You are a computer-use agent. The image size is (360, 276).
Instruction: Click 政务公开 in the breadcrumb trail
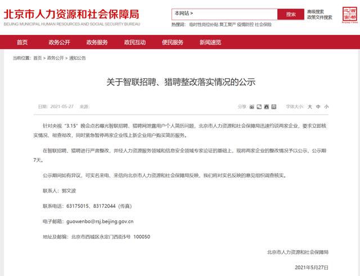click(x=55, y=58)
